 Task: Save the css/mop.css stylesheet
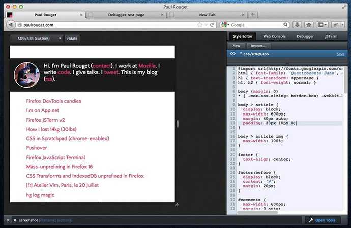pyautogui.click(x=340, y=54)
